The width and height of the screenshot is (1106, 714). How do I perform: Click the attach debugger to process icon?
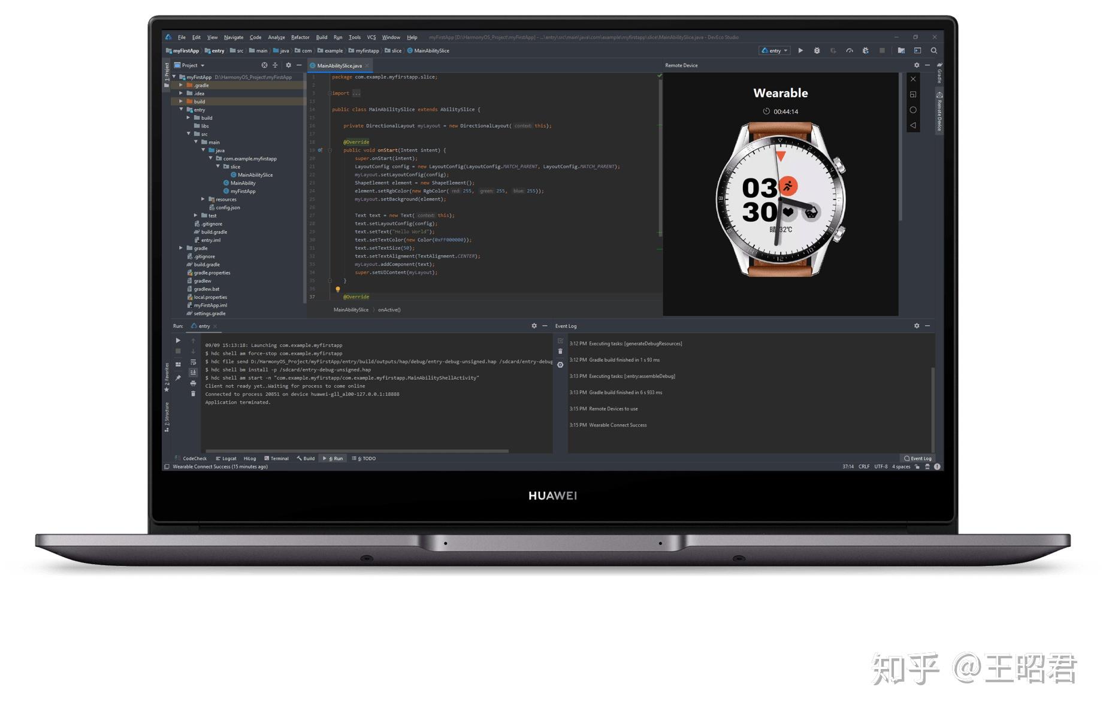[x=865, y=51]
